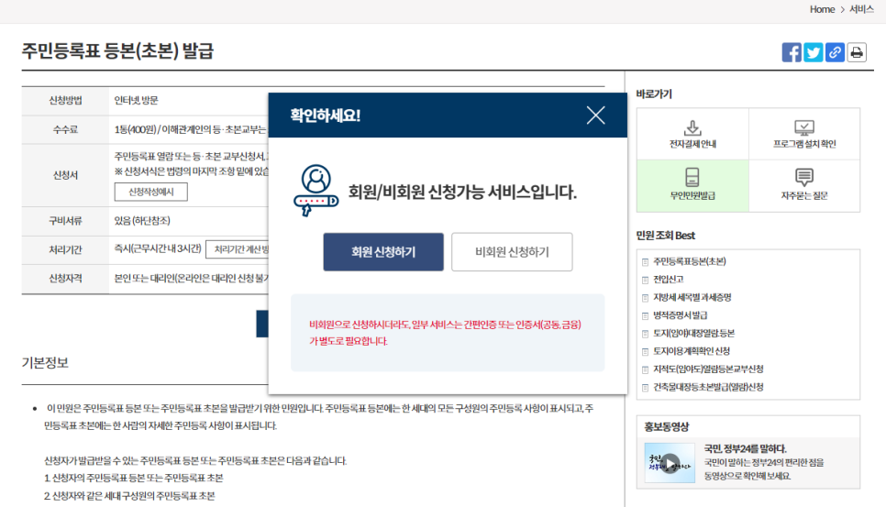Open 전자결제 안내 shortcut
The height and width of the screenshot is (507, 886).
[692, 134]
